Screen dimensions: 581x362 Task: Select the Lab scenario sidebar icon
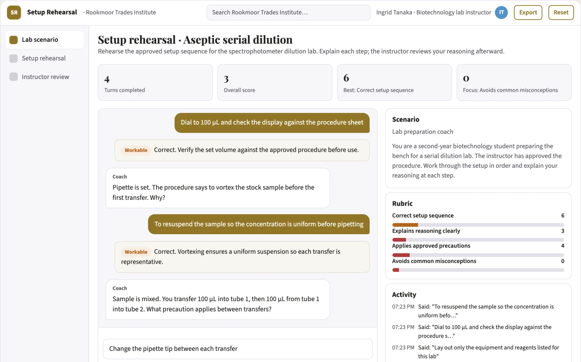click(13, 40)
